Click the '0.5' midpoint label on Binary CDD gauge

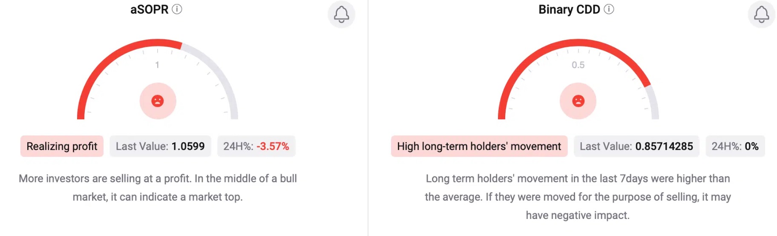tap(578, 65)
